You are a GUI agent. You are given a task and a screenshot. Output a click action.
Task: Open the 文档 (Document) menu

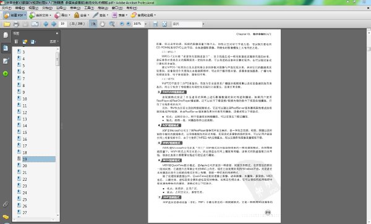pos(47,8)
